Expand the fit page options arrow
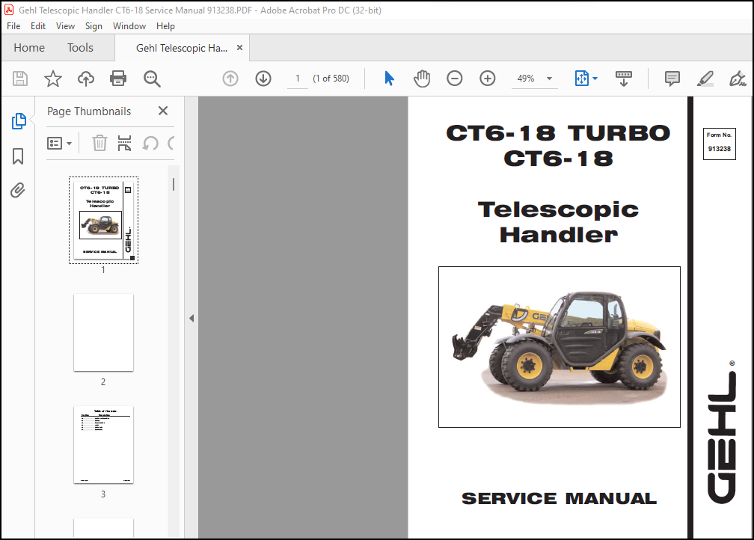This screenshot has width=754, height=540. pyautogui.click(x=595, y=79)
